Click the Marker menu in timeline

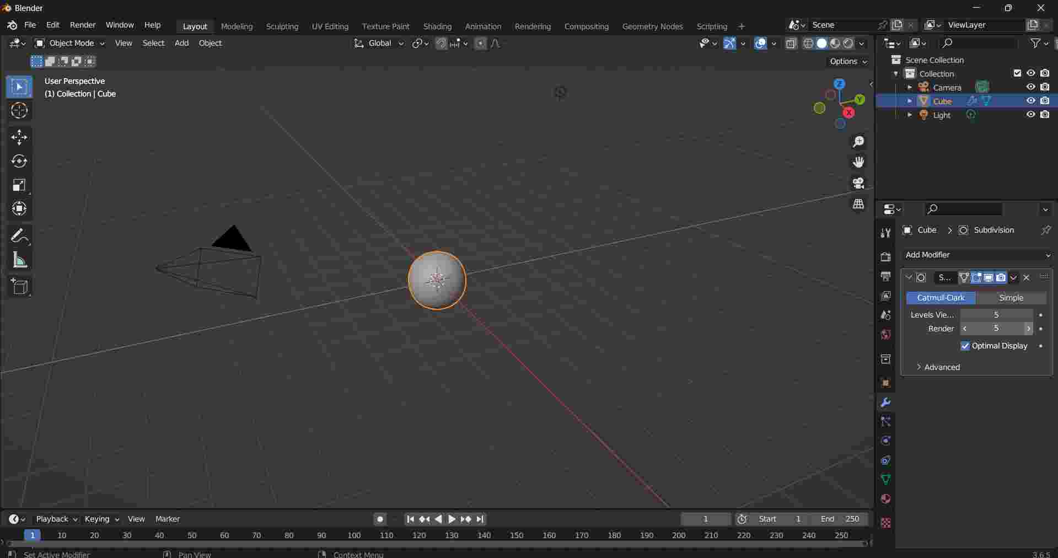168,519
